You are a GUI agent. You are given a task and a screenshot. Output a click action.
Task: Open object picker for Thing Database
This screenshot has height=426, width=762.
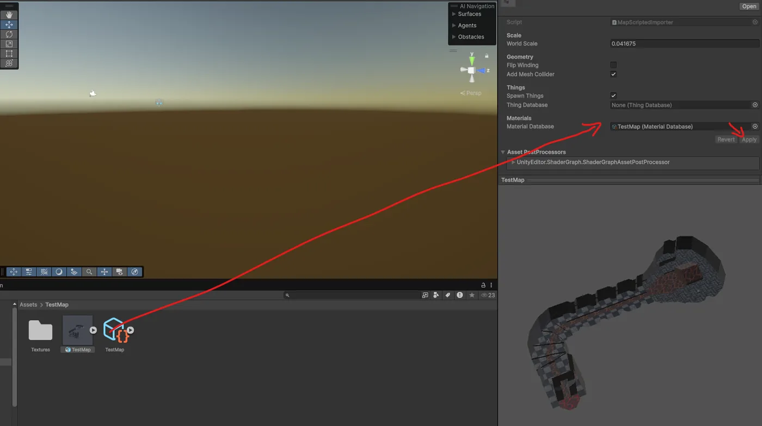tap(755, 105)
